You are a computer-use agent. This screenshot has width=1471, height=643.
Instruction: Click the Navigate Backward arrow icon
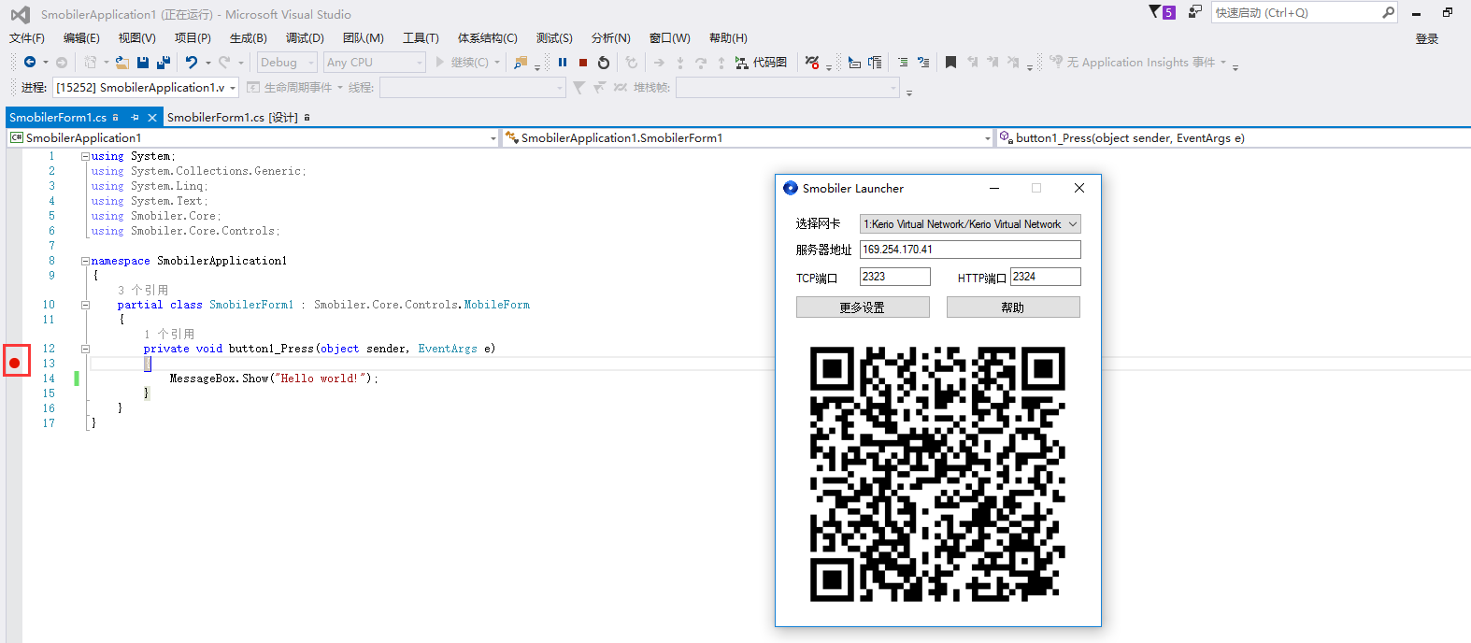point(30,63)
